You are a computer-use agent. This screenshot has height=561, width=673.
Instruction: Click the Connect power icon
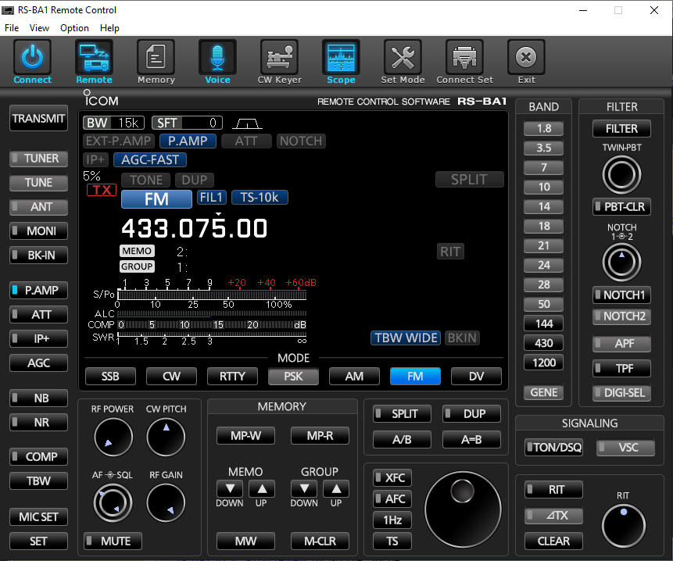pos(32,58)
